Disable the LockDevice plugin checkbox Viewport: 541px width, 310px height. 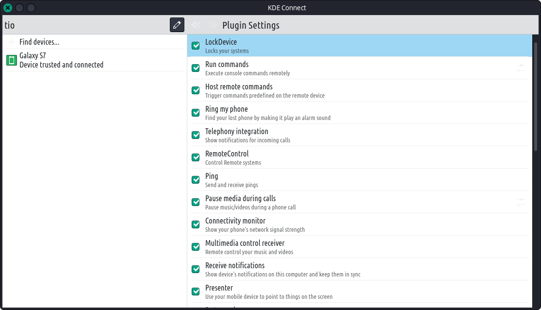click(196, 46)
